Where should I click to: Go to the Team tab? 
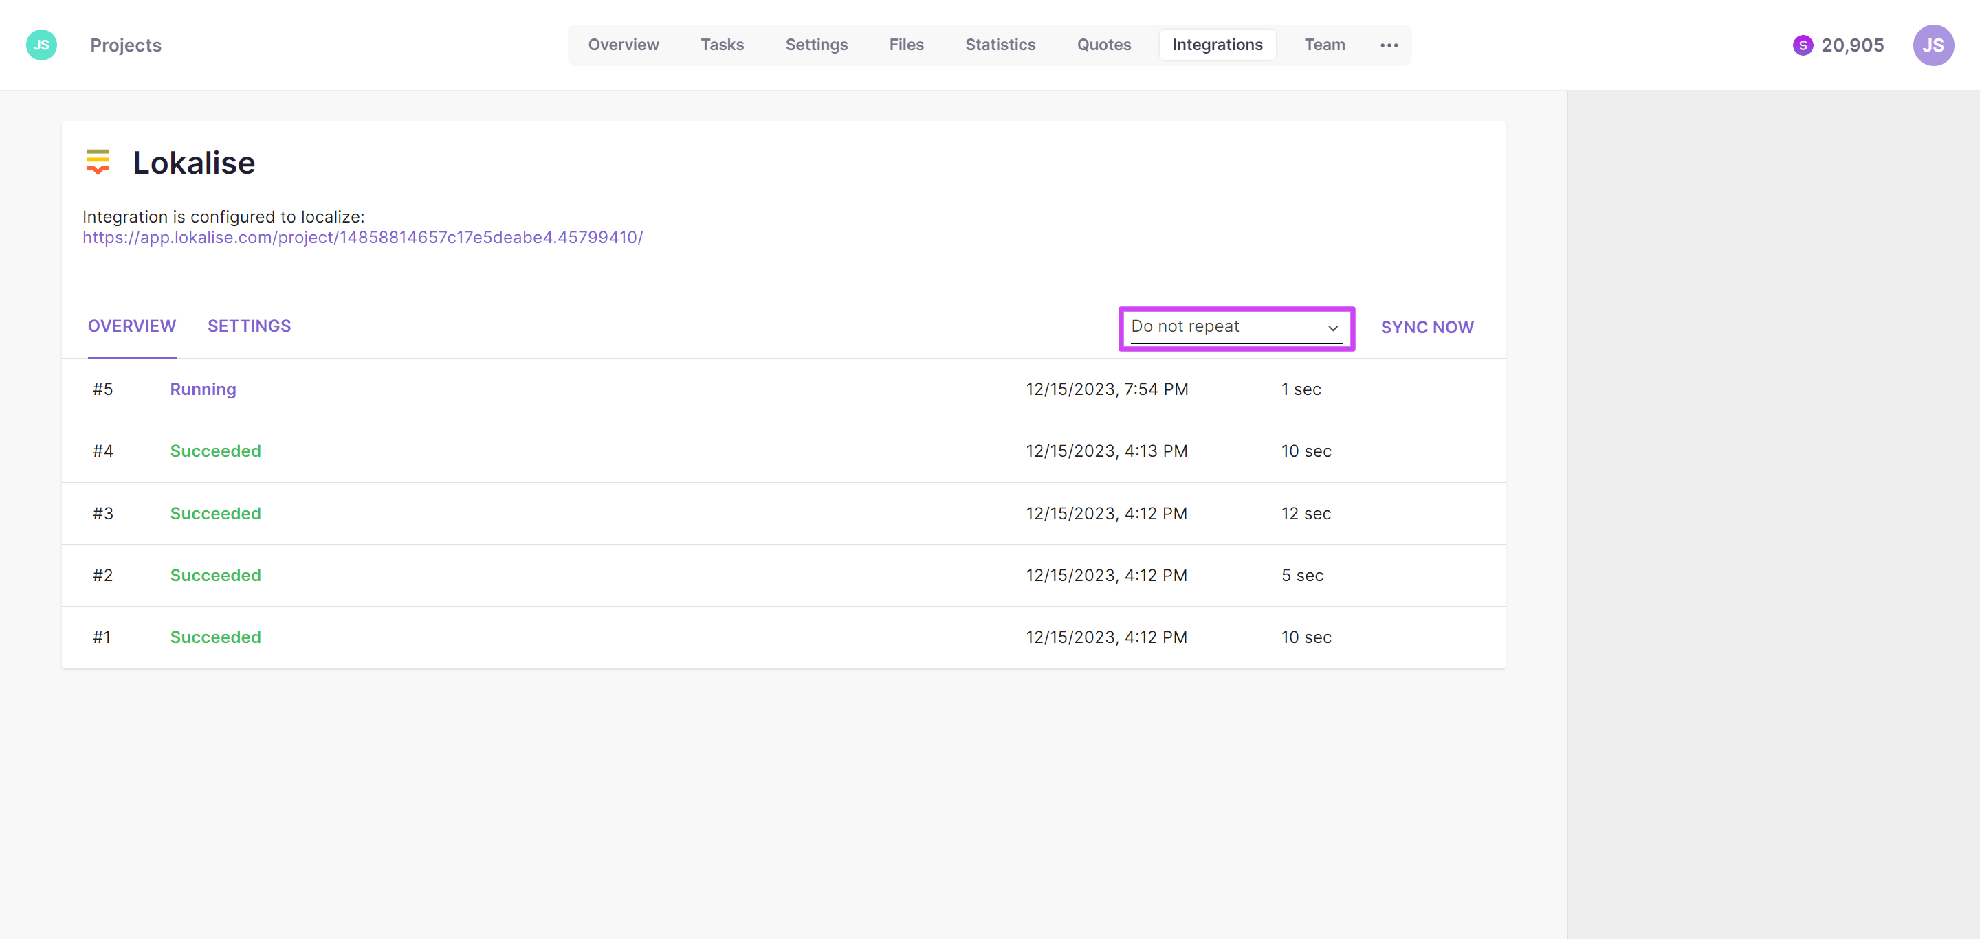(x=1324, y=45)
